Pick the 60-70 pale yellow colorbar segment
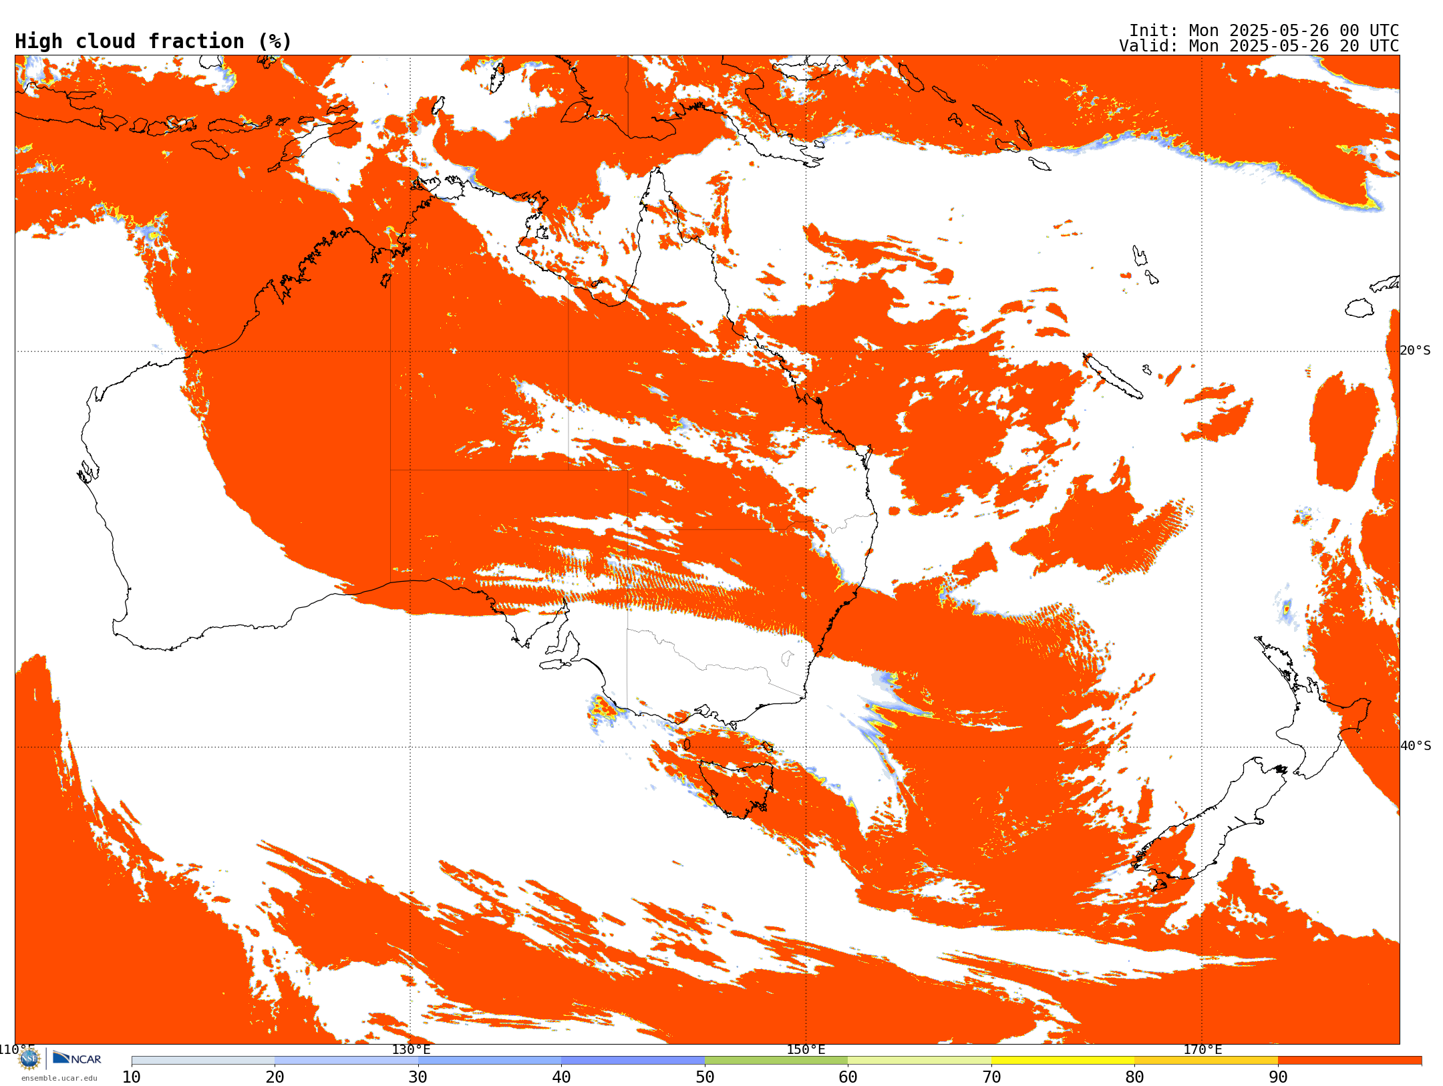Image resolution: width=1443 pixels, height=1086 pixels. click(919, 1061)
